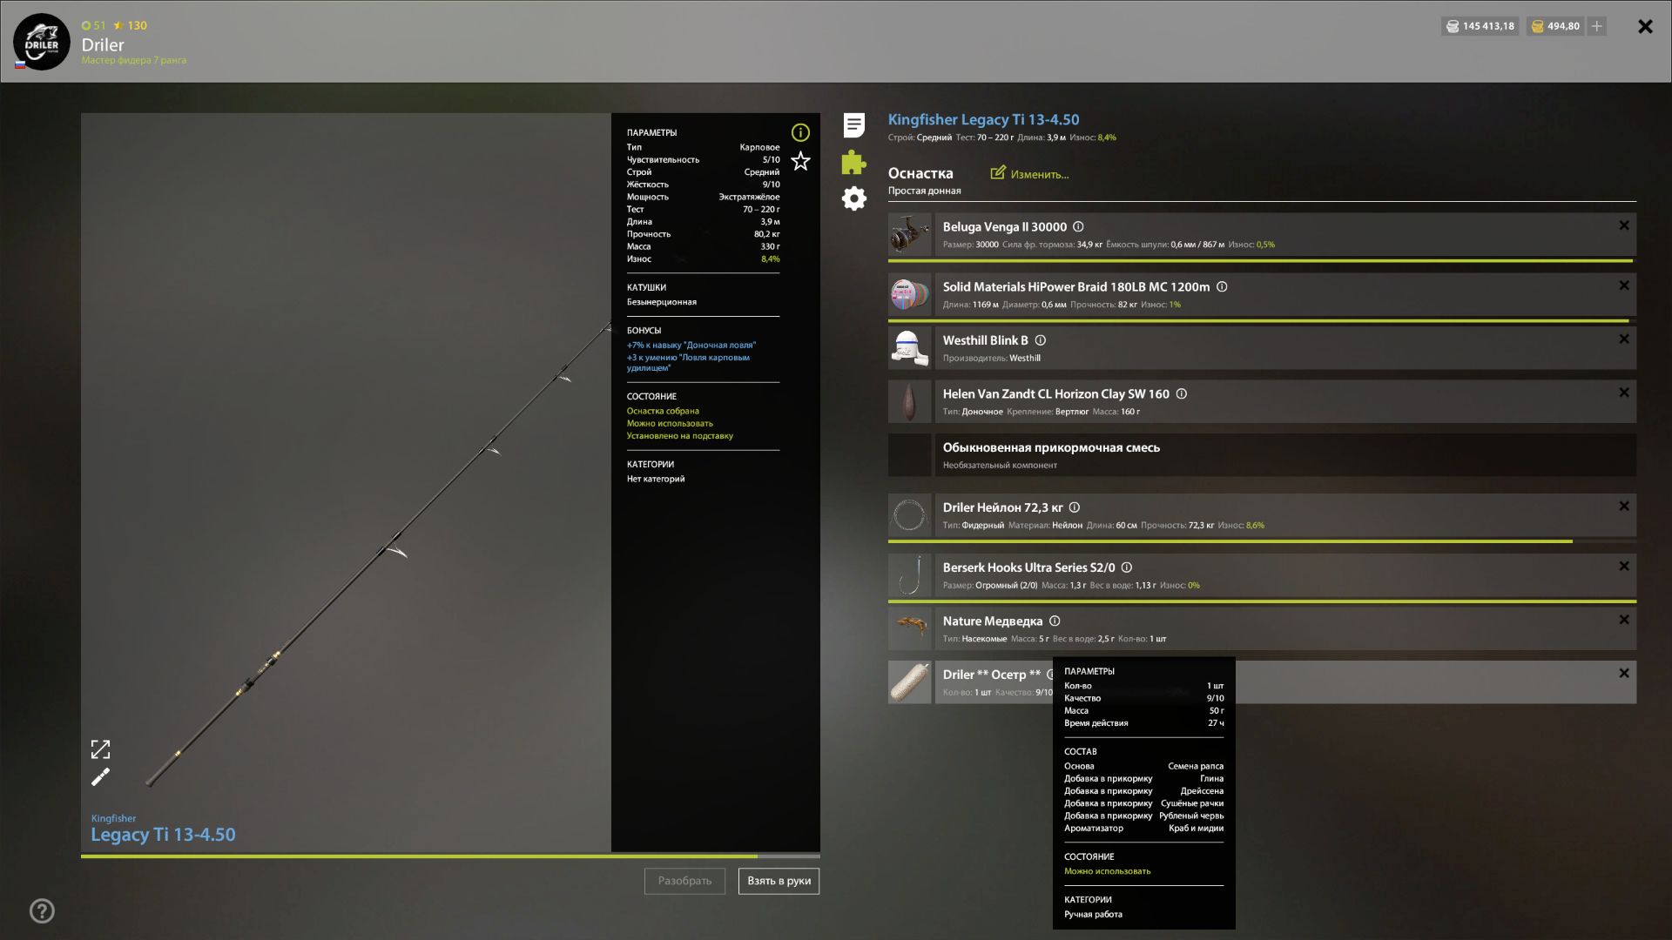Click the Изменить rig edit link
Screen dimensions: 1672x940
(1030, 174)
